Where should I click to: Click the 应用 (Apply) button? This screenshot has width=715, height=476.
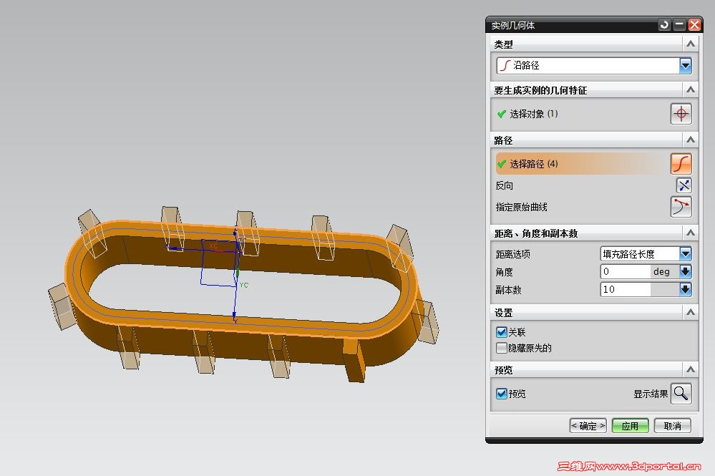[630, 426]
